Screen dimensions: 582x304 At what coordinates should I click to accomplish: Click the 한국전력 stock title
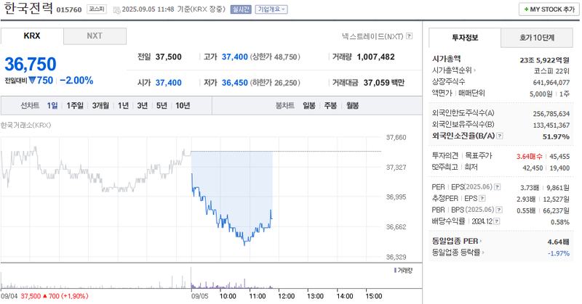tap(28, 8)
